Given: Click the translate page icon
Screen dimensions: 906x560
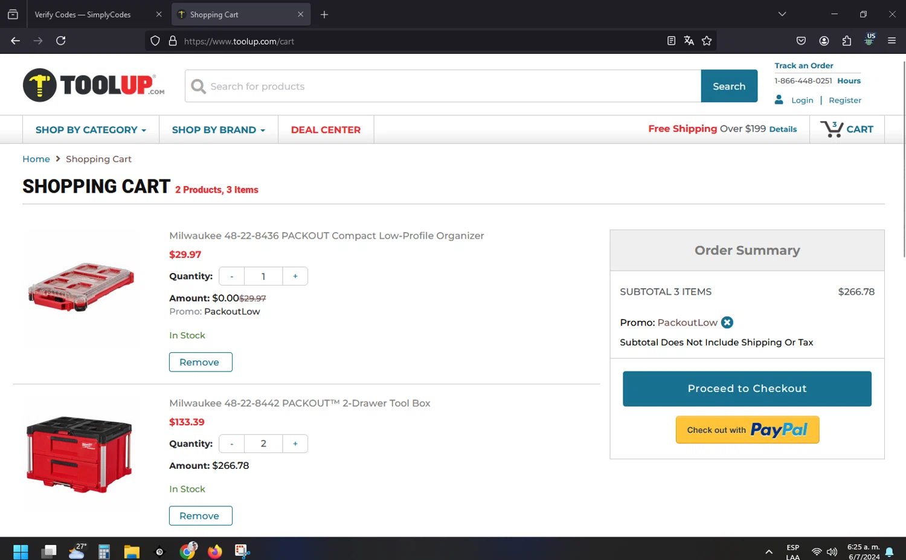Looking at the screenshot, I should (689, 40).
